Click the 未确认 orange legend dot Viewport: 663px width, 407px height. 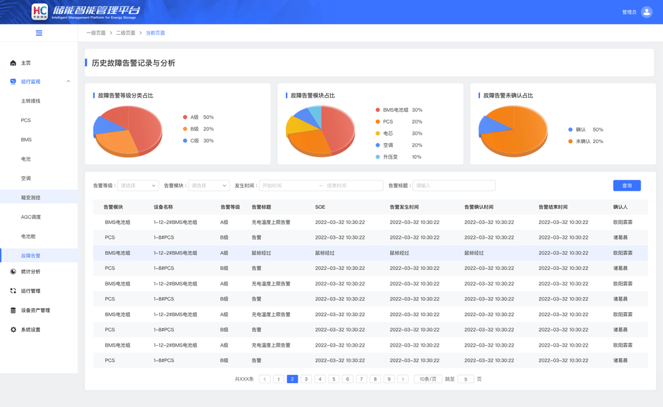coord(570,141)
